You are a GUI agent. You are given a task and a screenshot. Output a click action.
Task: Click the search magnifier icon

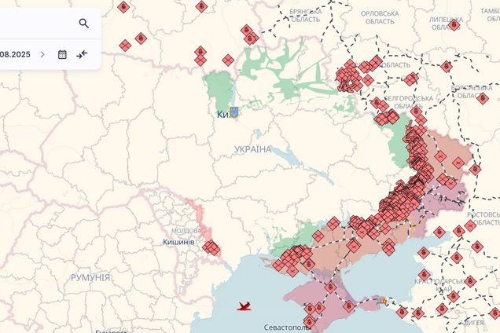83,24
